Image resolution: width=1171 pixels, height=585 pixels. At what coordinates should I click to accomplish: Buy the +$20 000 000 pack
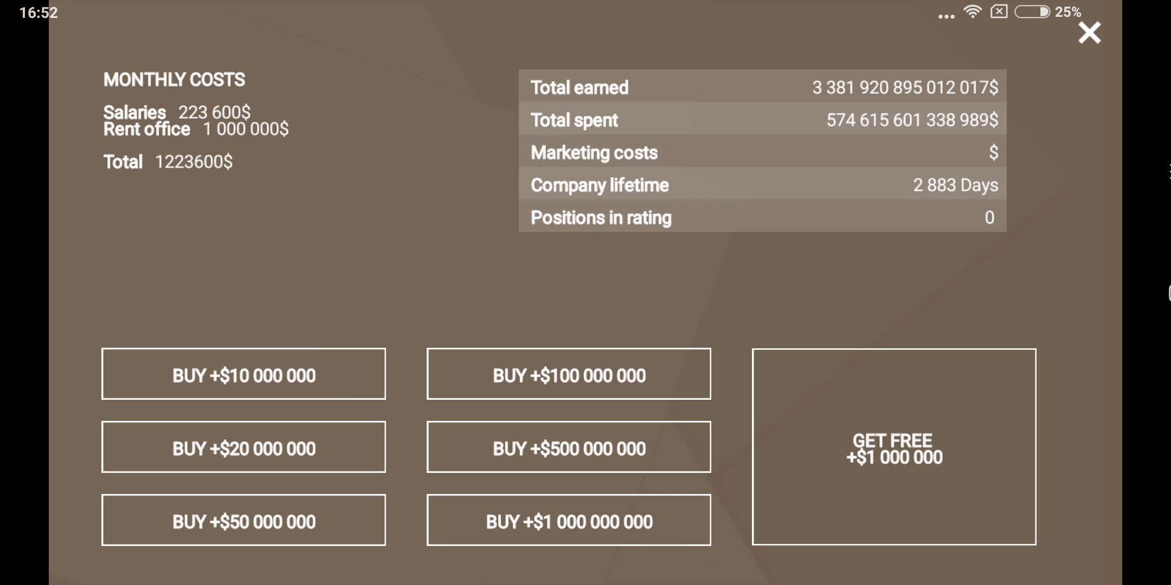[x=243, y=447]
